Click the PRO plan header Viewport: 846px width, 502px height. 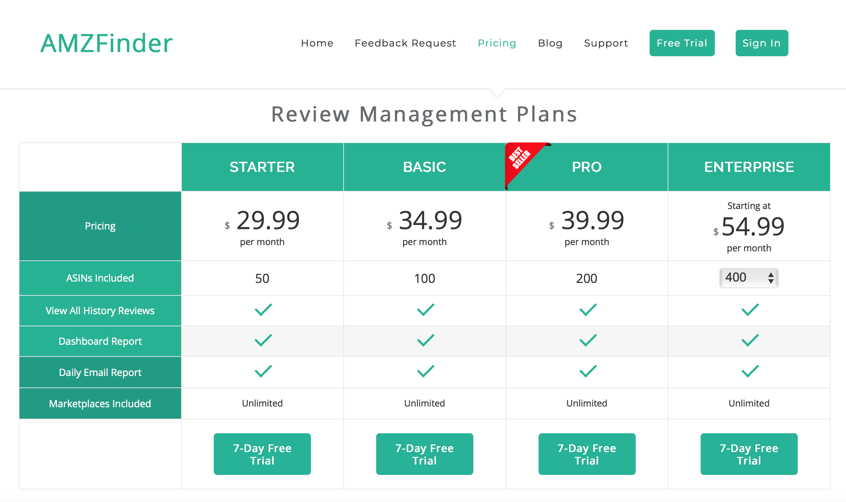point(587,167)
